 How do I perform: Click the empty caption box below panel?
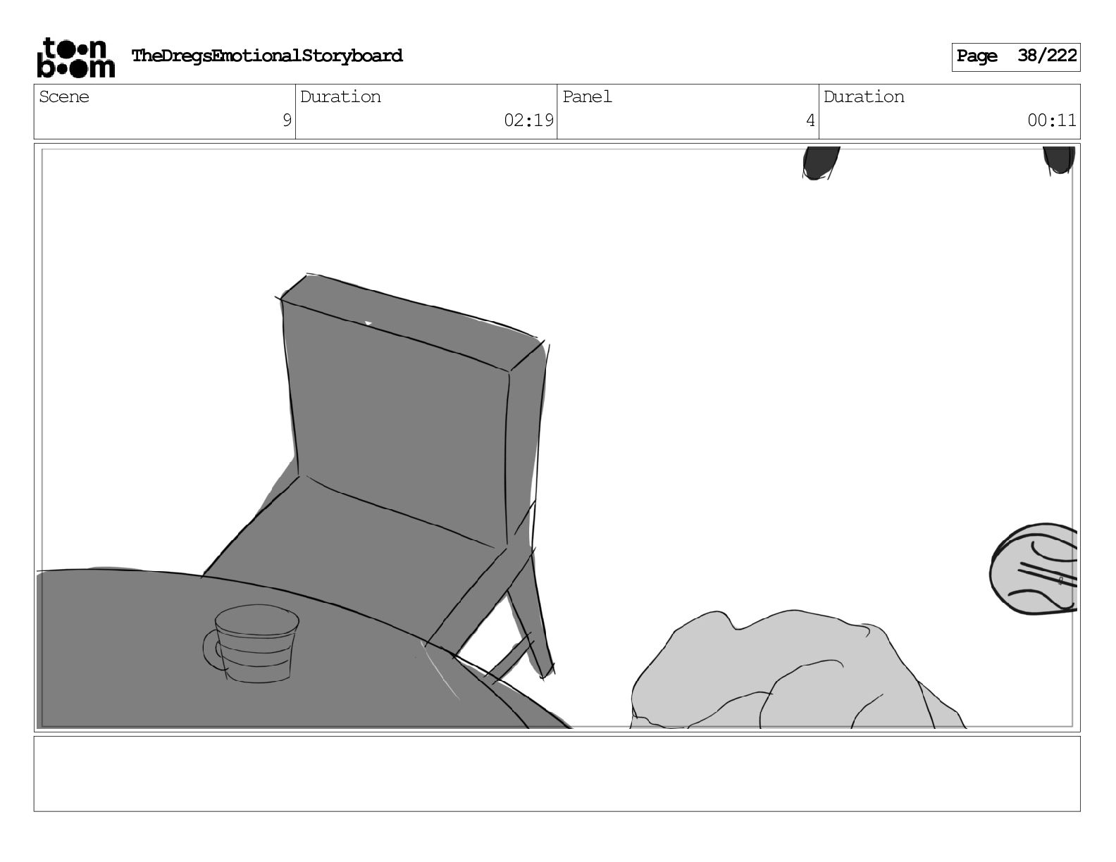[x=557, y=774]
